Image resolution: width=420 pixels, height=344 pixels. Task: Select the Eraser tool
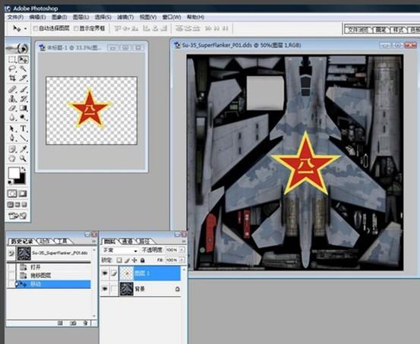[12, 109]
